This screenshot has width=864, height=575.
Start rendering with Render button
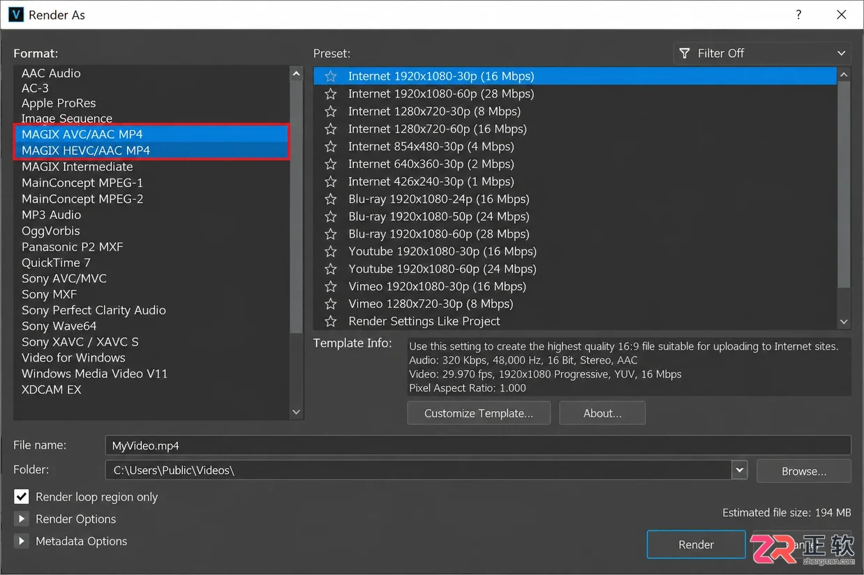click(697, 545)
